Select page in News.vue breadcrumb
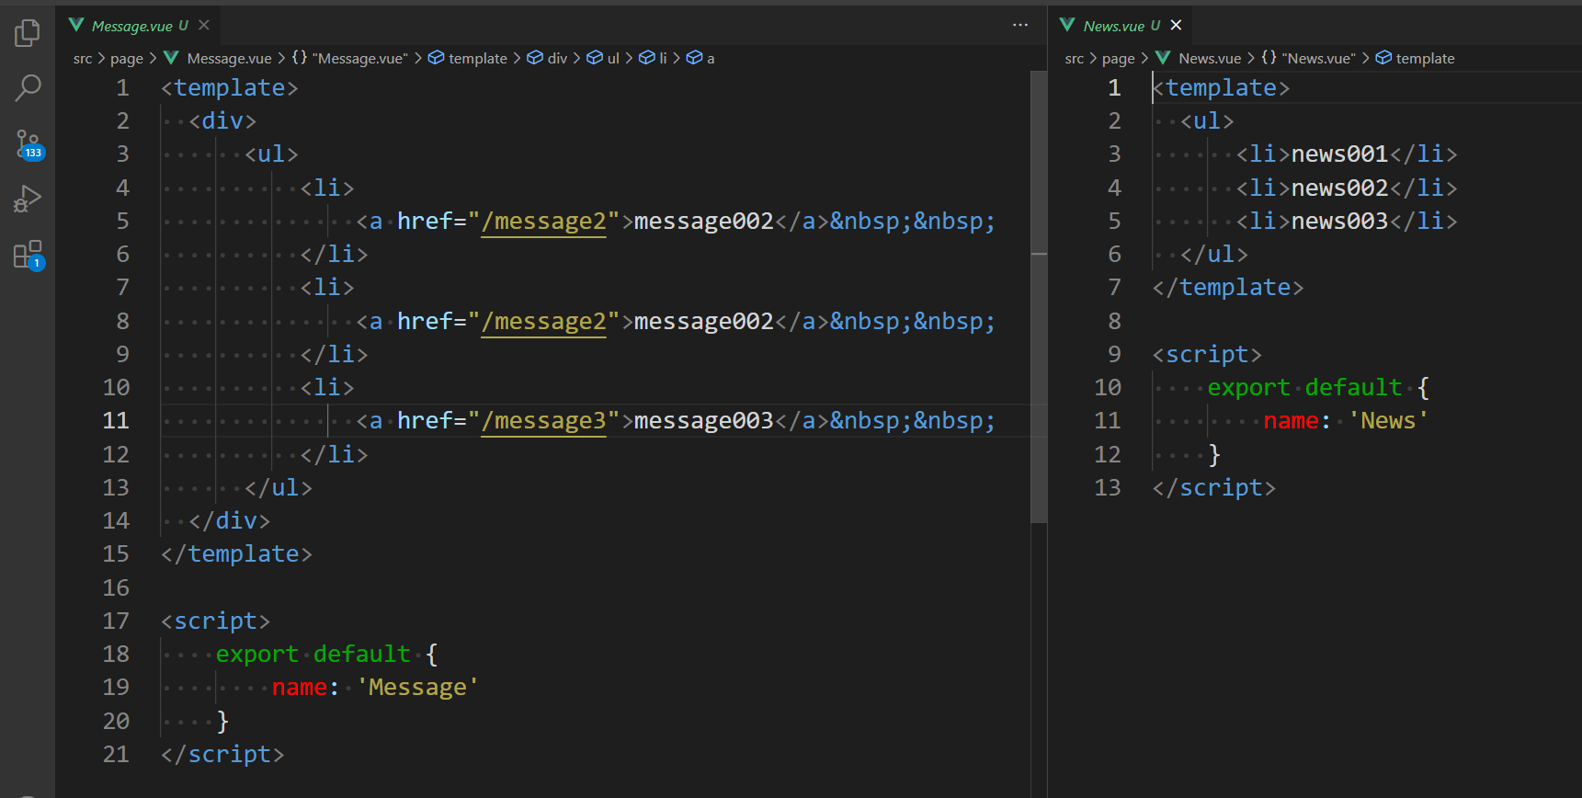This screenshot has width=1582, height=798. [x=1119, y=58]
